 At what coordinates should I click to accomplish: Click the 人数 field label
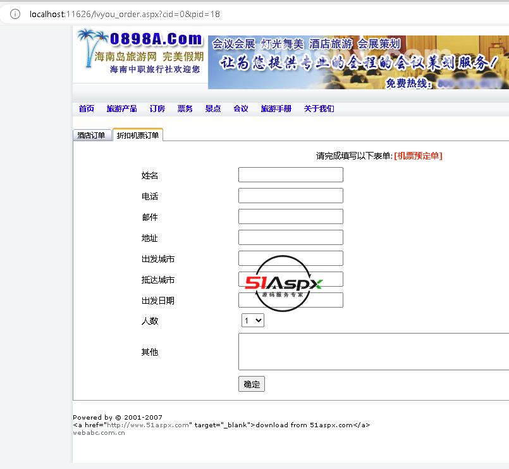click(150, 321)
